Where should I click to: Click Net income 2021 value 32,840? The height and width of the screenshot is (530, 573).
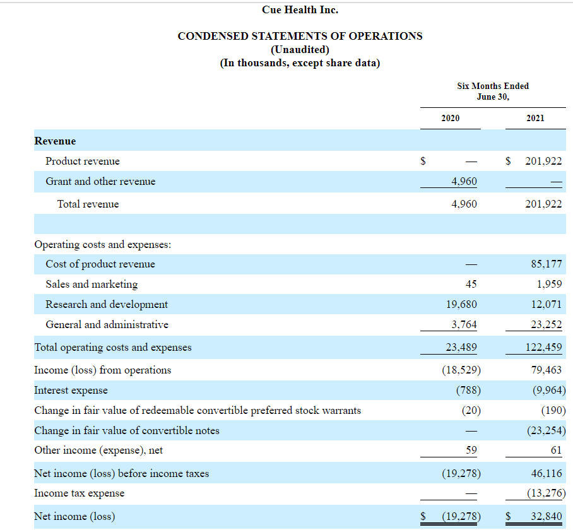(x=546, y=517)
